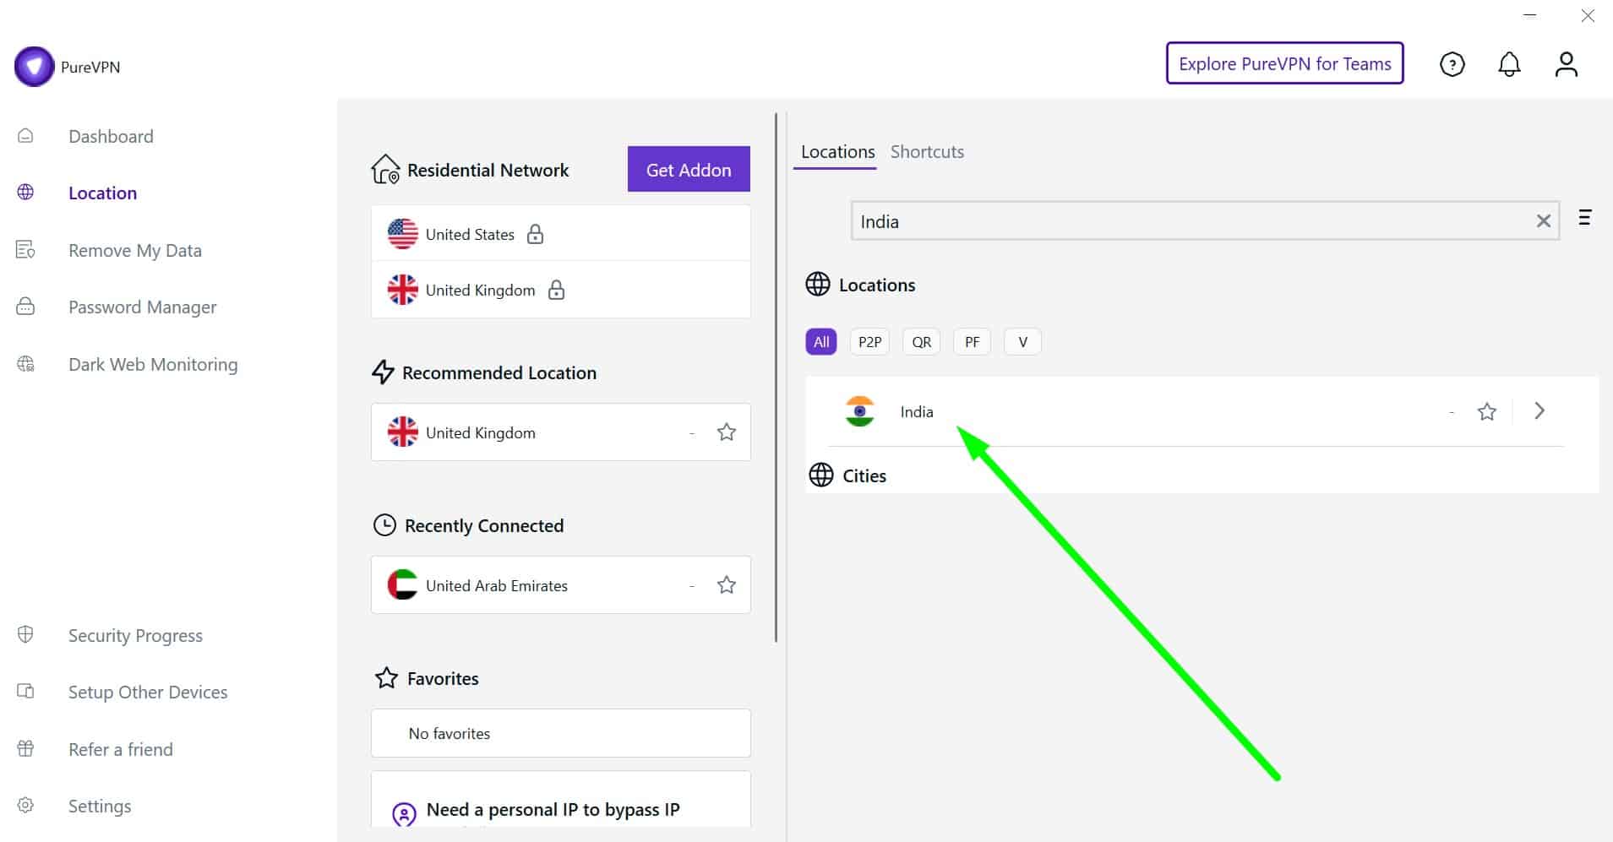Click the Location globe icon in sidebar

[25, 193]
